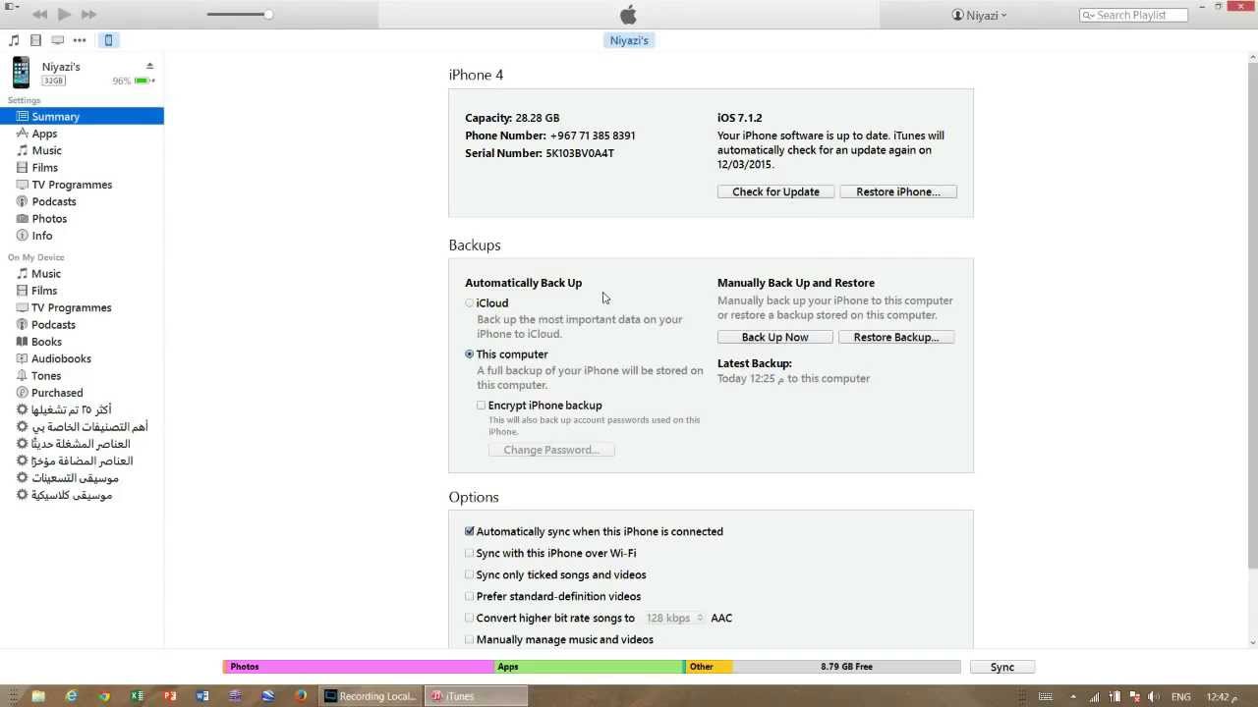Open the Music library icon
The width and height of the screenshot is (1258, 707).
(x=14, y=40)
